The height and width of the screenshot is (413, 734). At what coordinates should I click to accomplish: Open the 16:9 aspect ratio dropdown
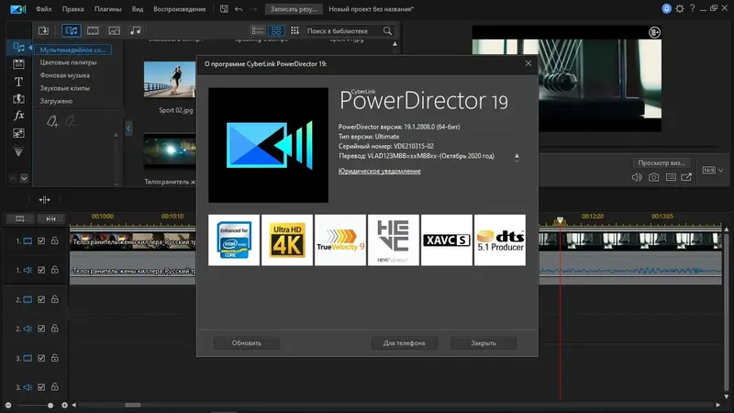[x=713, y=171]
